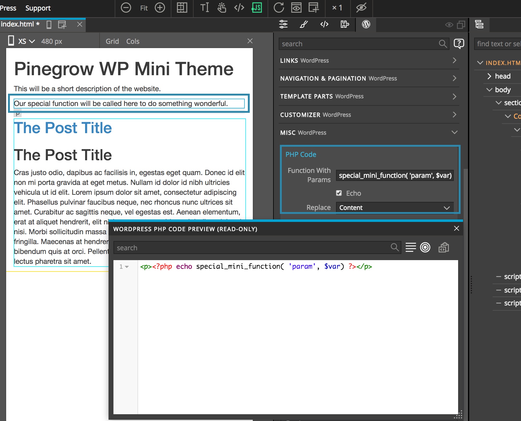Click the add view icon on index.html tab
Viewport: 521px width, 421px height.
pos(62,25)
